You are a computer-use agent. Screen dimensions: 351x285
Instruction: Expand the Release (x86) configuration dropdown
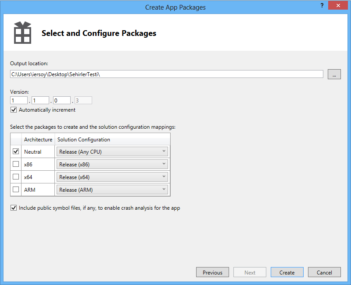[112, 165]
